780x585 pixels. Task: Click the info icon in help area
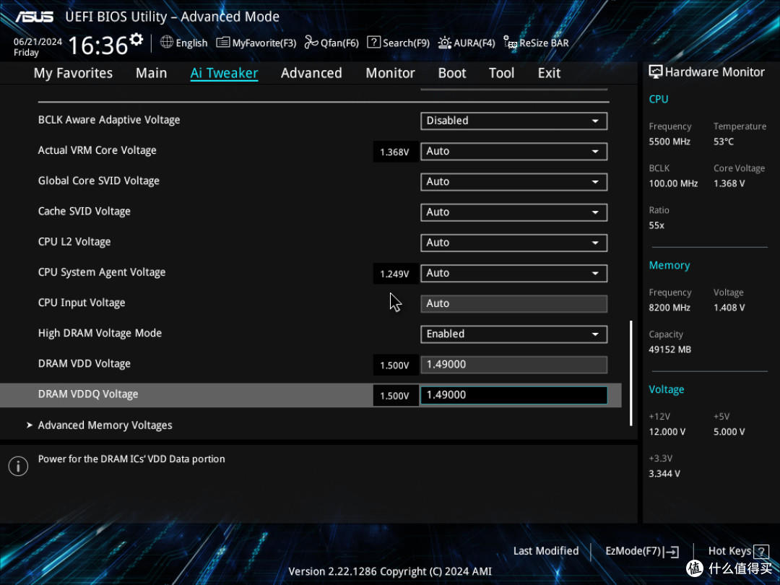tap(18, 466)
